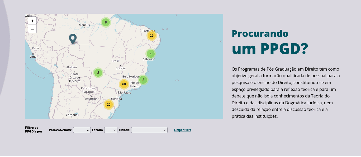Click the Córdoba label on the map
Viewport: 361px width, 157px height.
click(x=72, y=115)
